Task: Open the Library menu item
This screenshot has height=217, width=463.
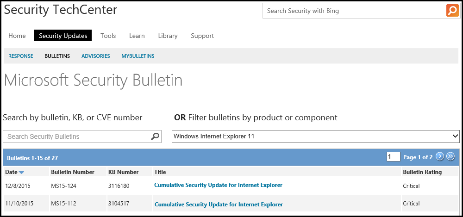Action: coord(168,36)
